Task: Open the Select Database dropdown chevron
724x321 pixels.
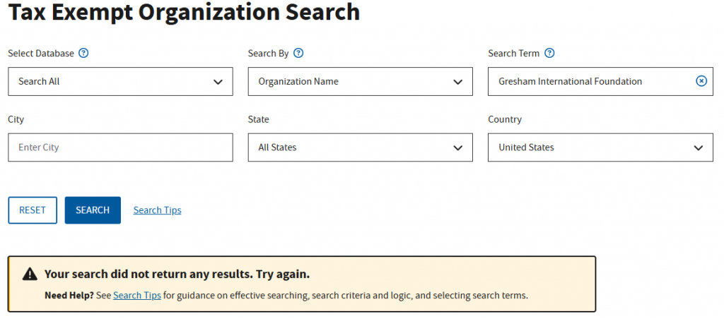Action: pyautogui.click(x=218, y=82)
